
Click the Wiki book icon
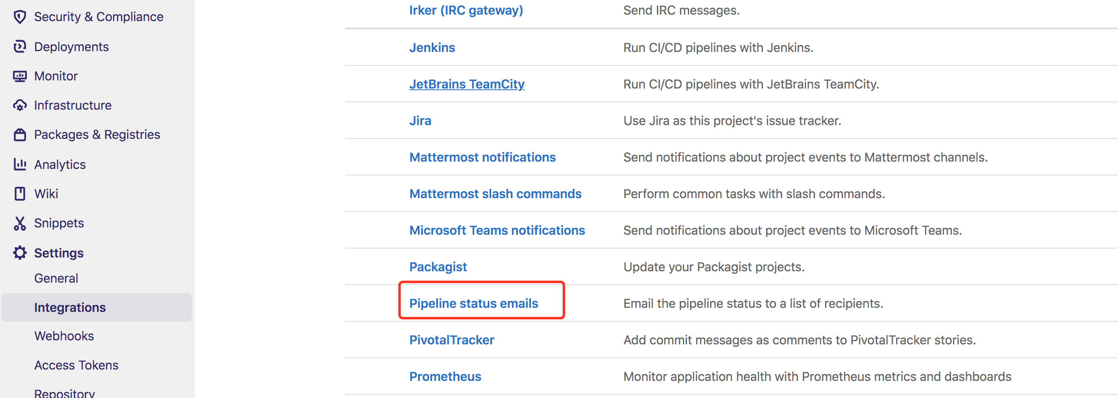click(19, 194)
